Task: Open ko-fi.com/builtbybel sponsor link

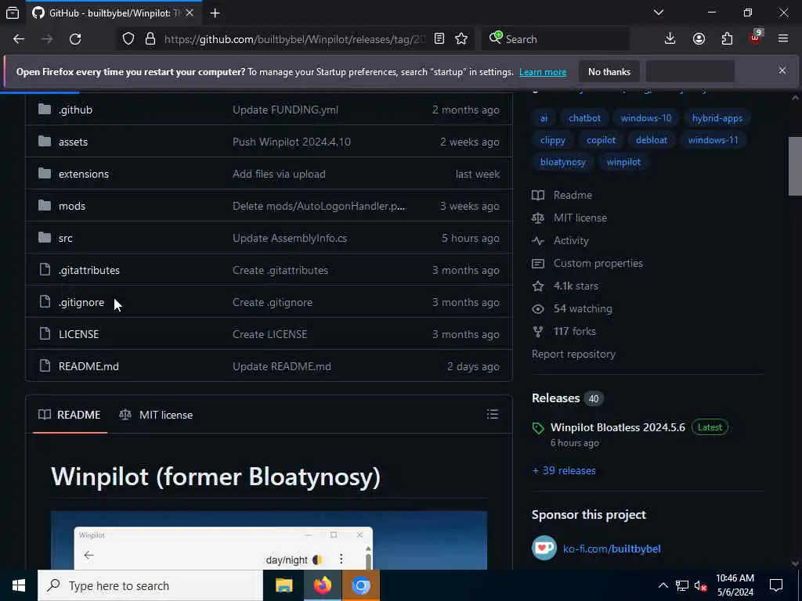Action: (x=612, y=549)
